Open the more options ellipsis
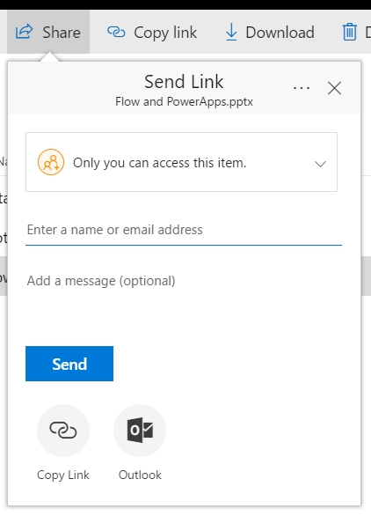371x516 pixels. [x=302, y=88]
